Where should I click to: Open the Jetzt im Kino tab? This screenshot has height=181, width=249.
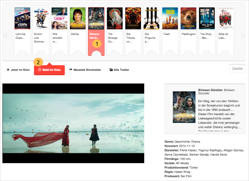(18, 70)
